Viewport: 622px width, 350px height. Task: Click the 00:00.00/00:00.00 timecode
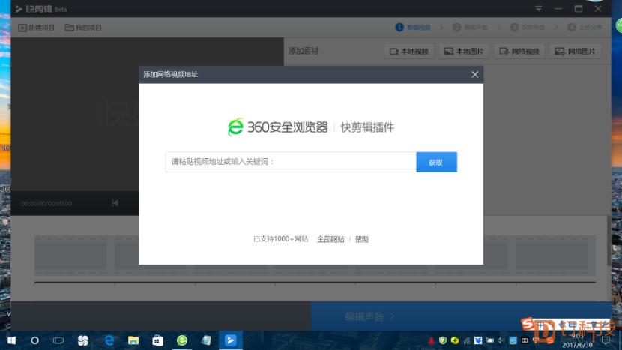coord(46,203)
